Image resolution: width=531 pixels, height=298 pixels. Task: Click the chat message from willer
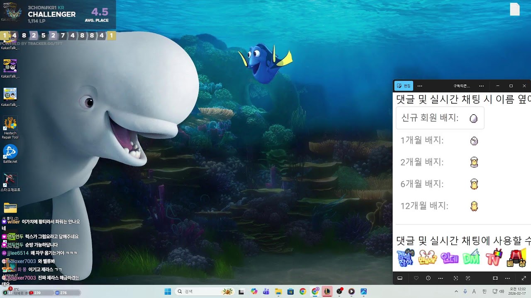coord(41,225)
